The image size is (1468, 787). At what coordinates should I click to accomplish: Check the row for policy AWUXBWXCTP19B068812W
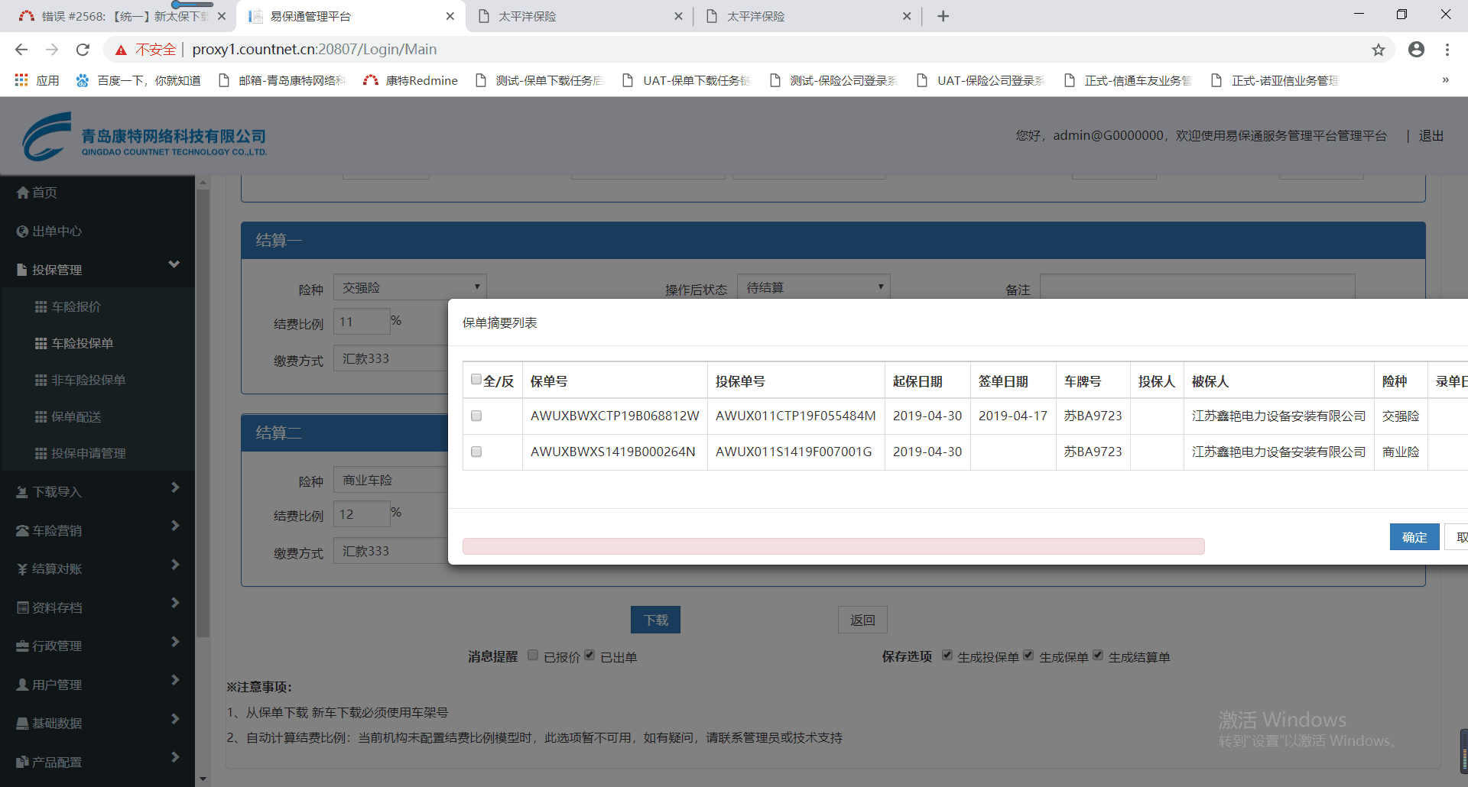(476, 416)
